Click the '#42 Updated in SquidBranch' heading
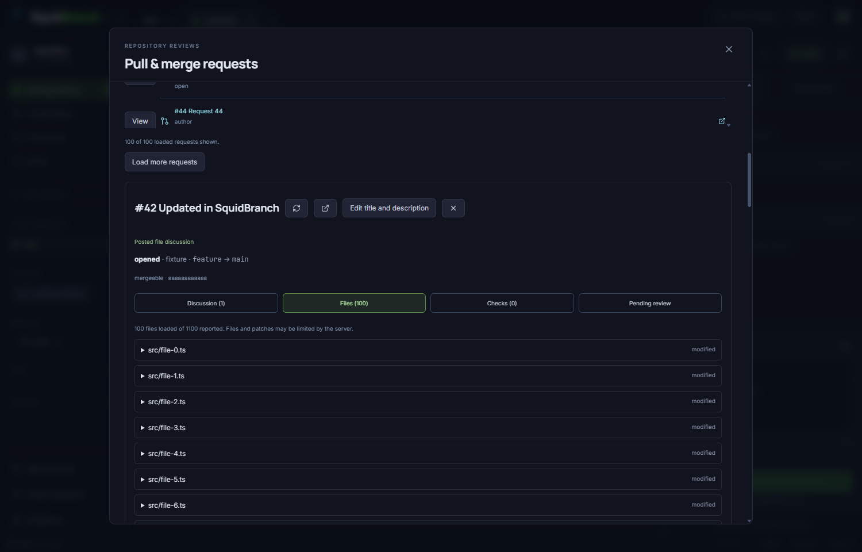 [207, 208]
